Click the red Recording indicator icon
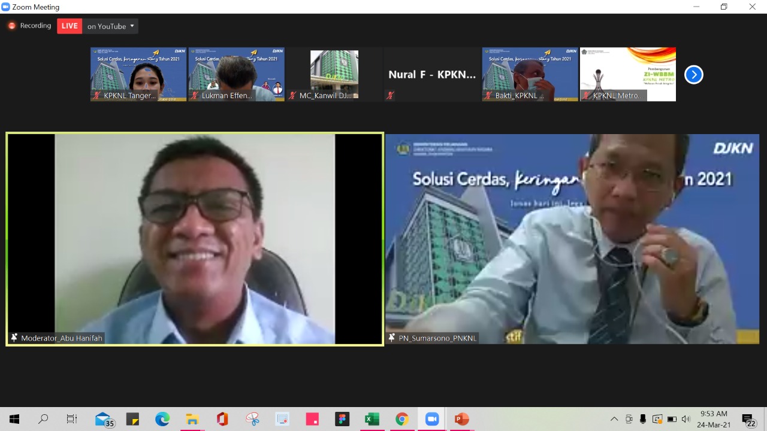767x431 pixels. point(11,26)
